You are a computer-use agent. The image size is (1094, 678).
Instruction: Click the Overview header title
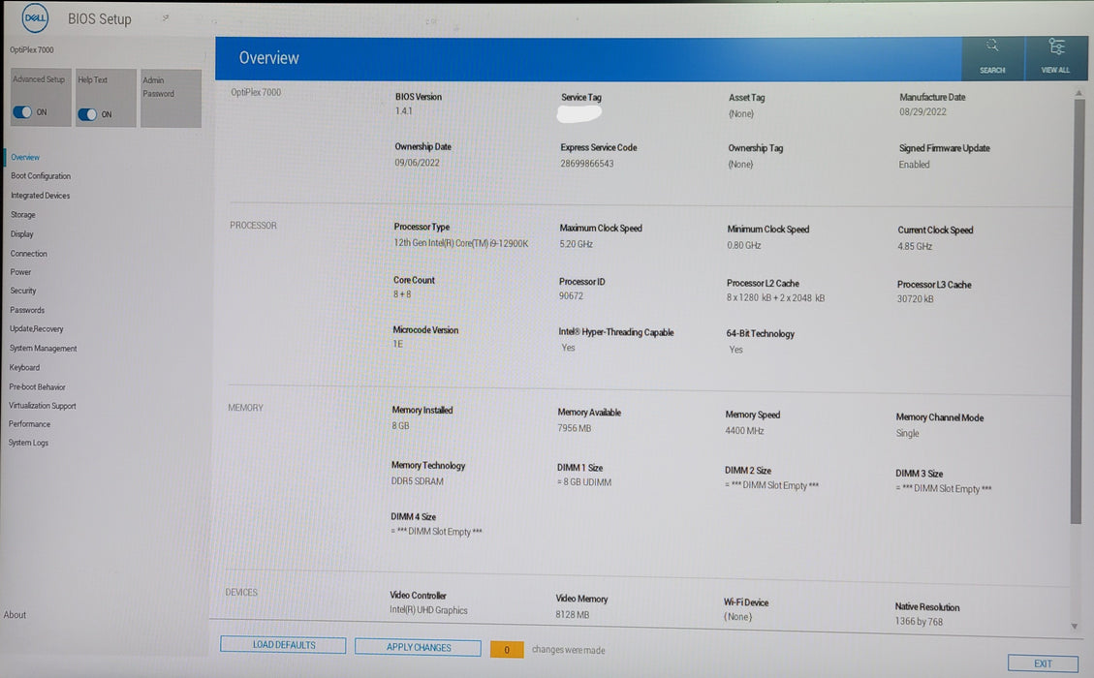(268, 58)
